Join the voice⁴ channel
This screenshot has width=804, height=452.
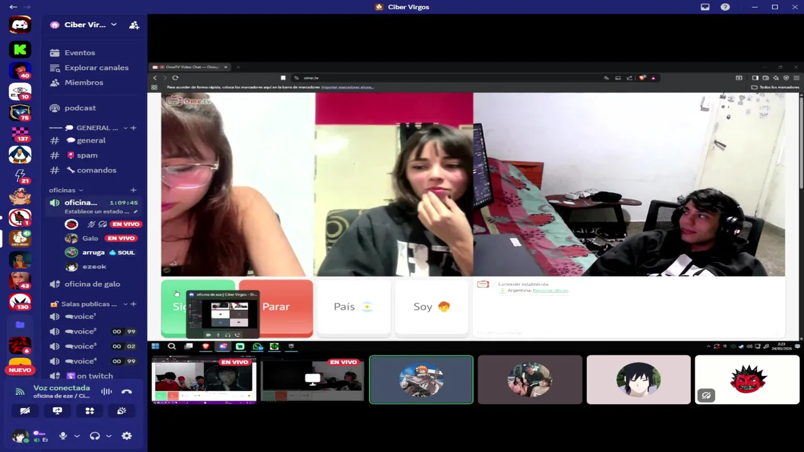[x=94, y=361]
